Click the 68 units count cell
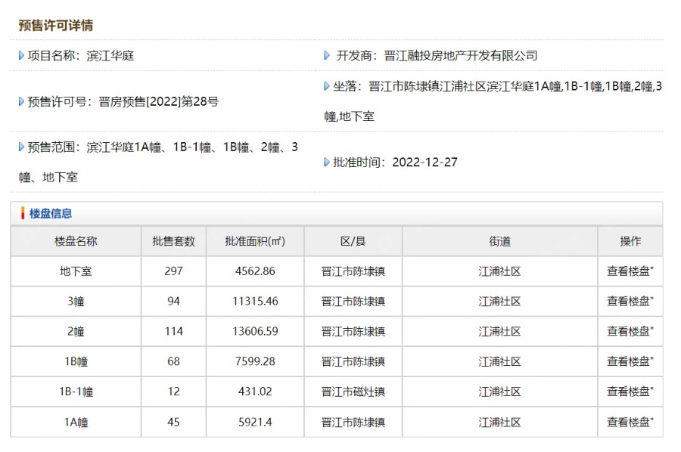Viewport: 681px width, 452px height. click(174, 361)
